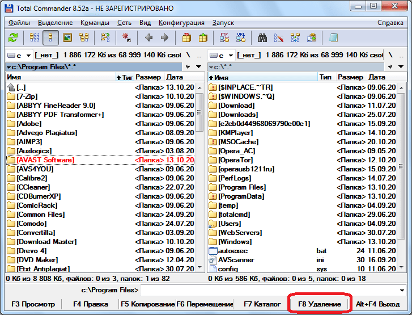This screenshot has width=412, height=315.
Task: Click the F5 Копирование button
Action: (147, 304)
